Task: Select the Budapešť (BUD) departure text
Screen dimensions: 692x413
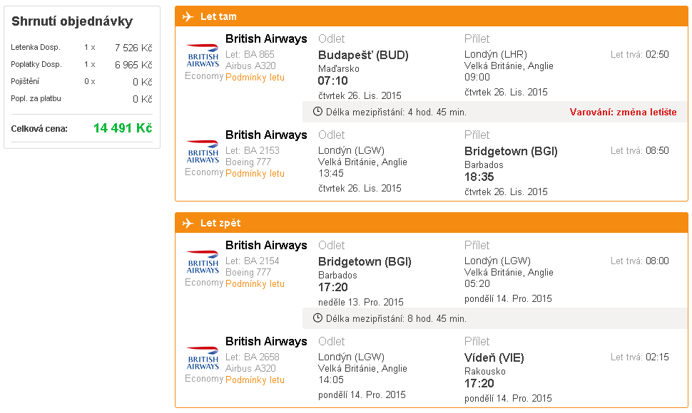Action: coord(363,56)
